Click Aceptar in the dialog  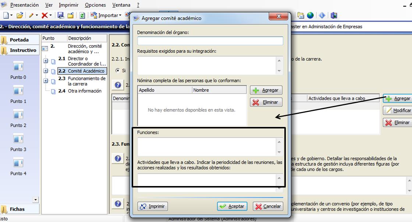pos(232,206)
